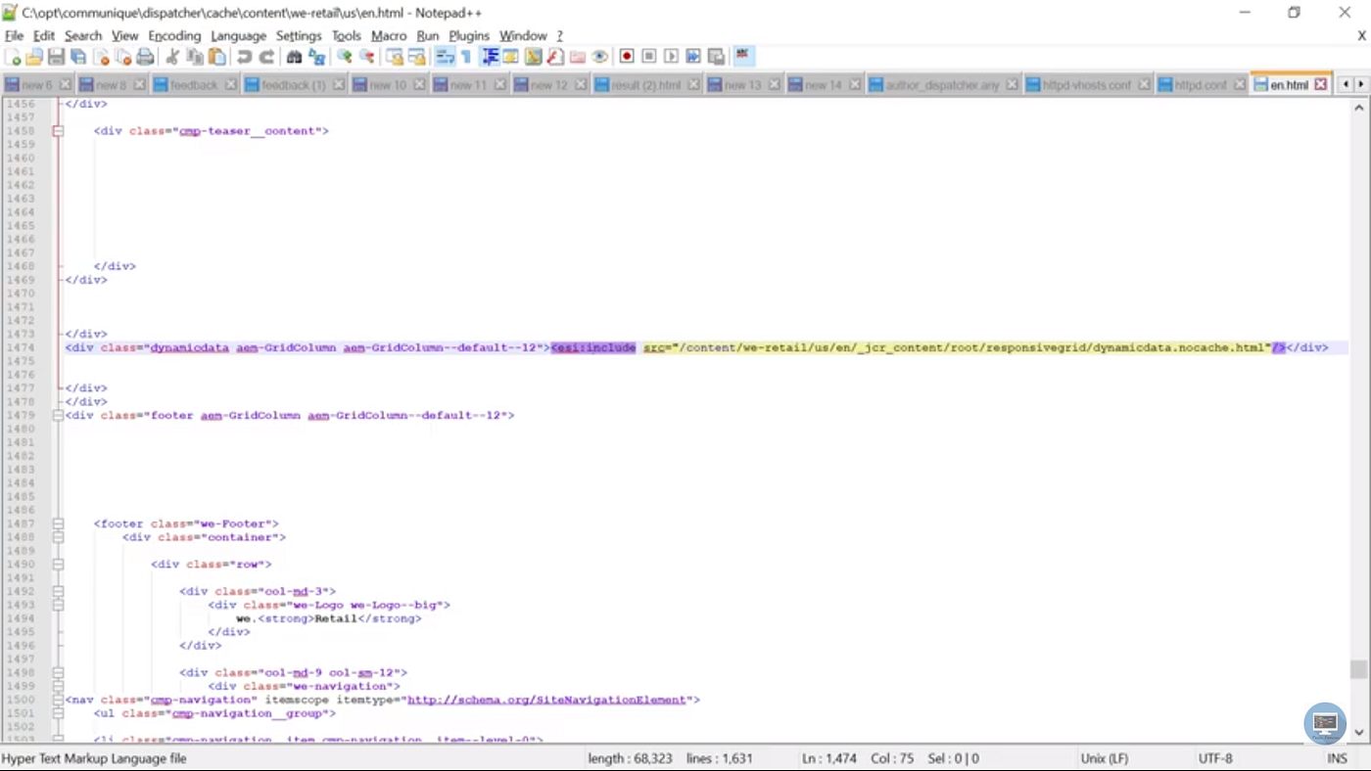Image resolution: width=1371 pixels, height=771 pixels.
Task: Toggle Word Wrap toolbar icon
Action: pos(444,57)
